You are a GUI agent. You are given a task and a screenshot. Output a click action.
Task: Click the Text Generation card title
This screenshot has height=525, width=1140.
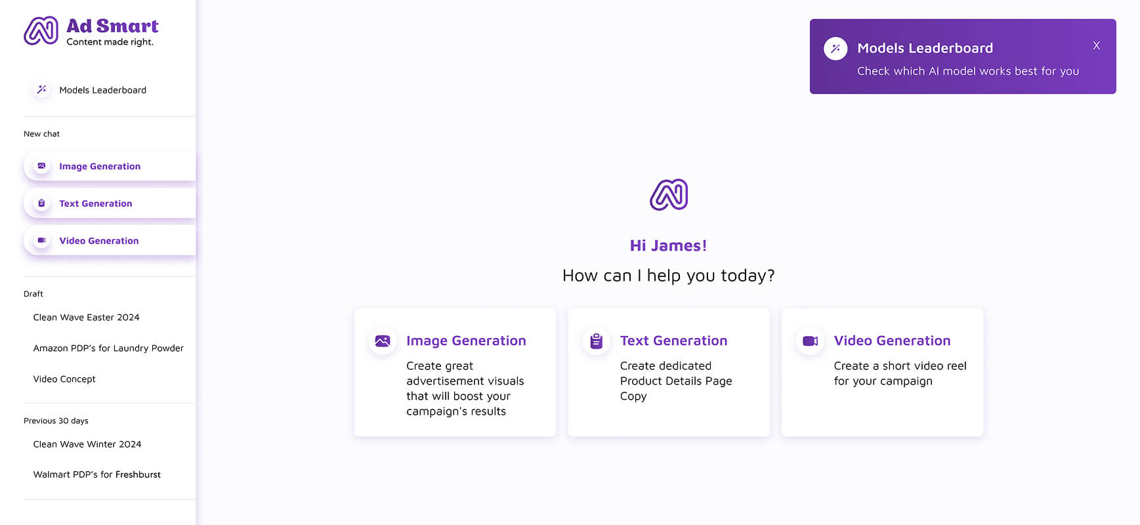[x=673, y=341]
